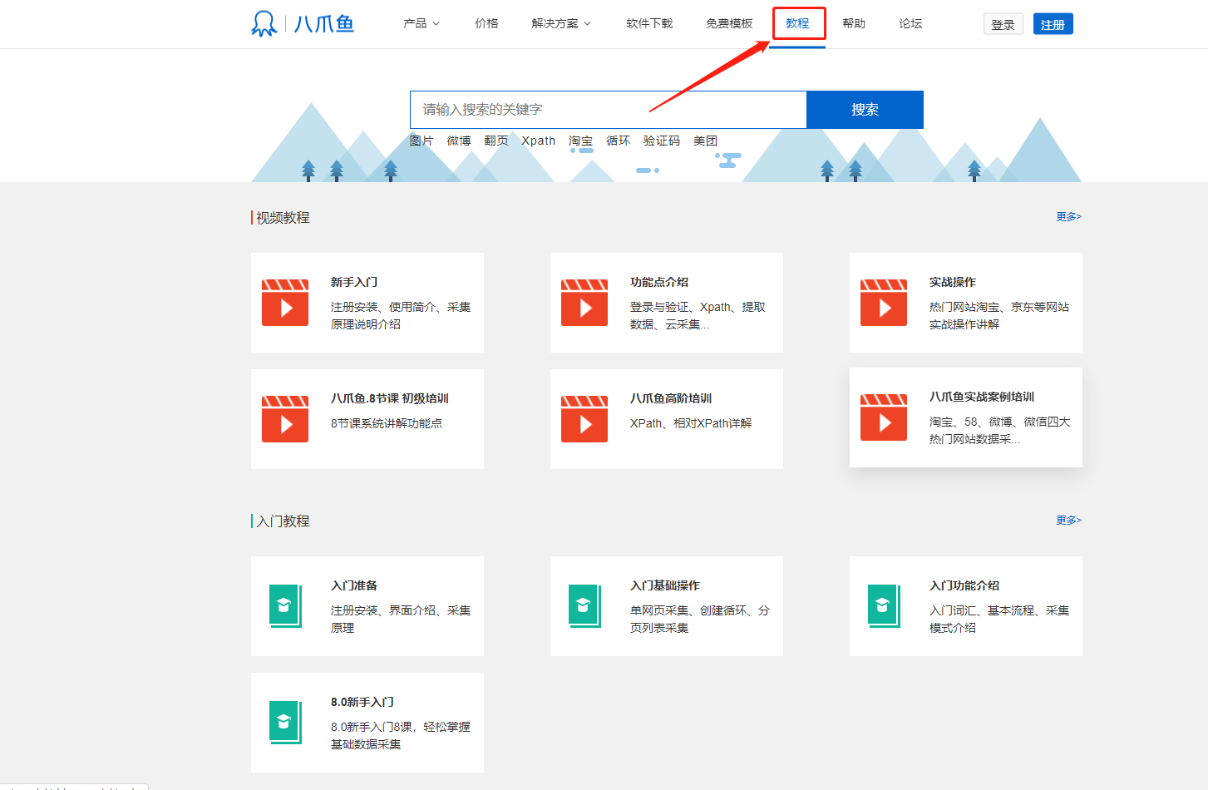
Task: Click the 入门准备 green book icon
Action: pyautogui.click(x=285, y=606)
